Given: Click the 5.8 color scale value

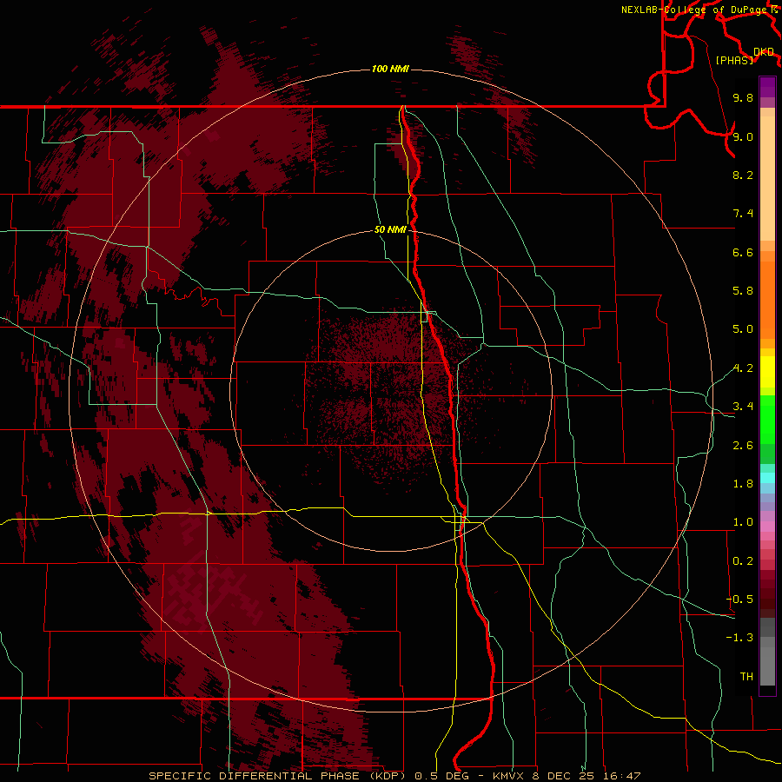Looking at the screenshot, I should coord(743,291).
